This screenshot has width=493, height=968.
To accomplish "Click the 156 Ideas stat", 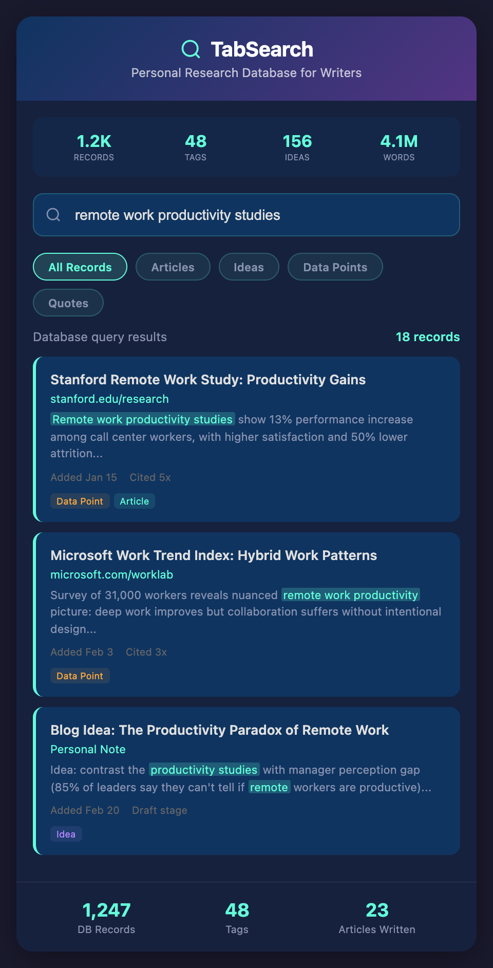I will click(297, 147).
